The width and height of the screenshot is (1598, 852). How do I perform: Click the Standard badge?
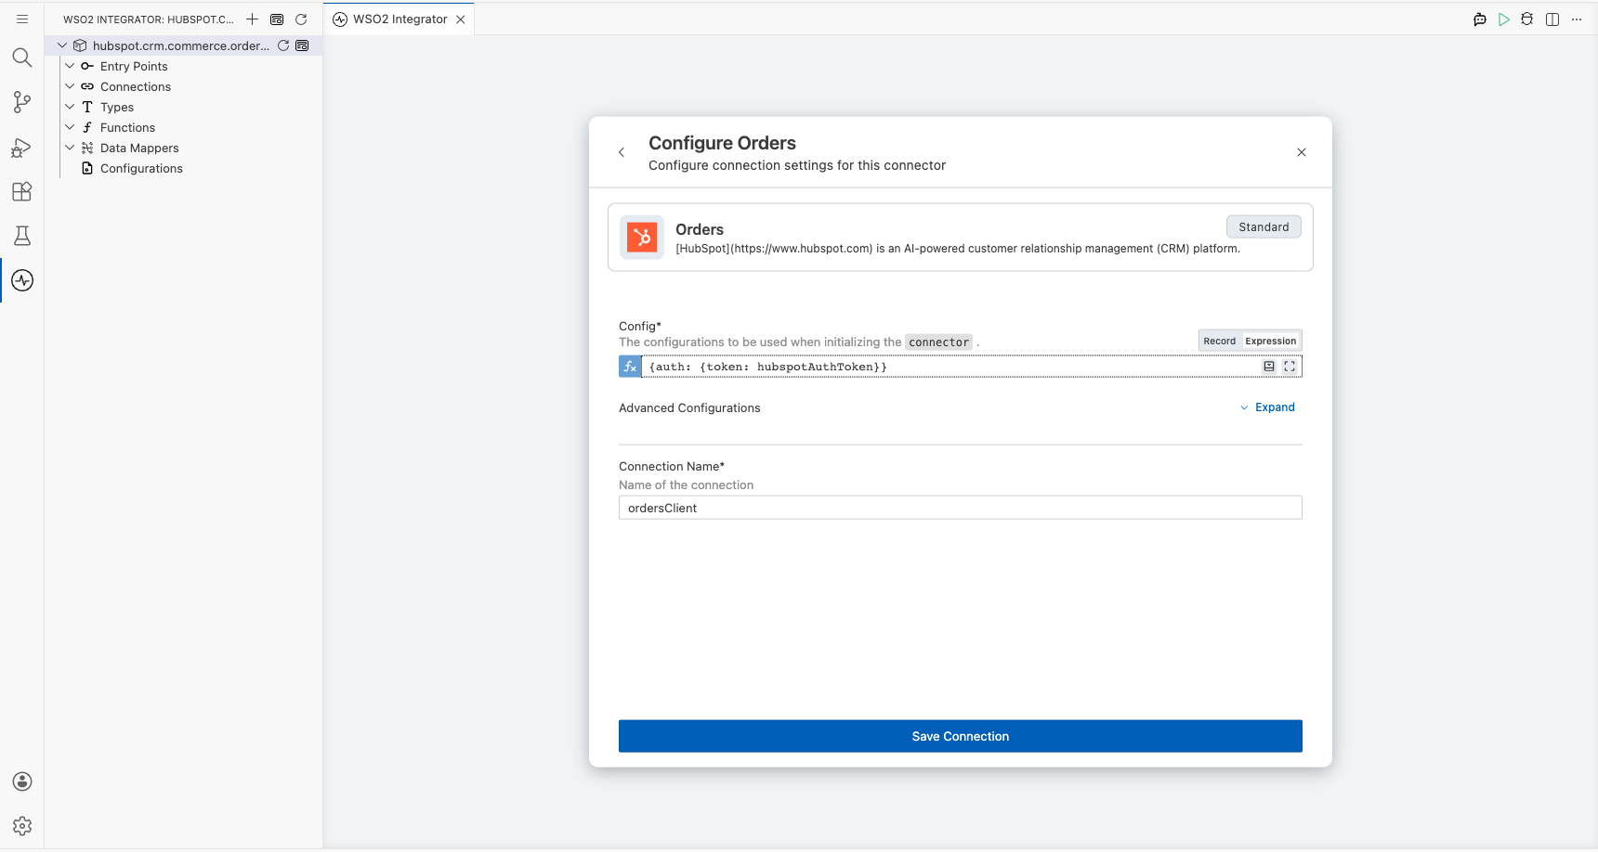click(x=1264, y=227)
